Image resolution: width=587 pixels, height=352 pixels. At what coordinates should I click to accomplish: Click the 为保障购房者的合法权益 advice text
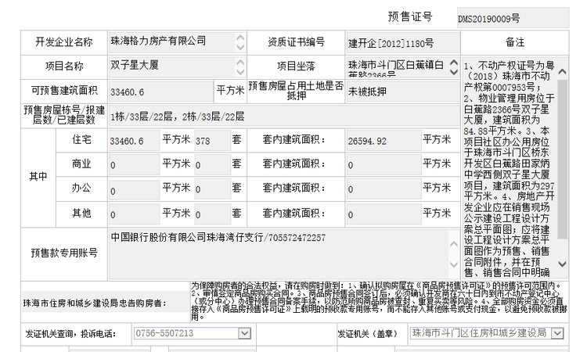pos(379,301)
